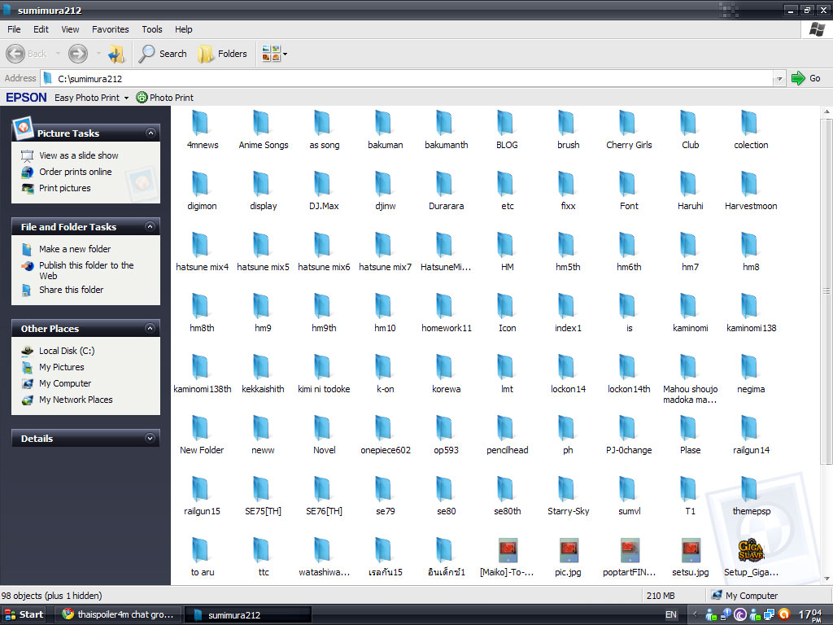Select the homework11 folder
The height and width of the screenshot is (625, 833).
447,314
